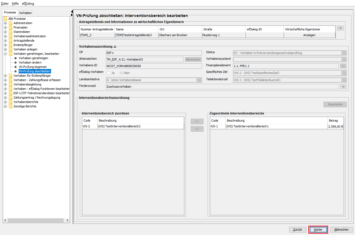Click the Alle Prozesse folder icon
This screenshot has height=235, width=355.
pyautogui.click(x=5, y=19)
